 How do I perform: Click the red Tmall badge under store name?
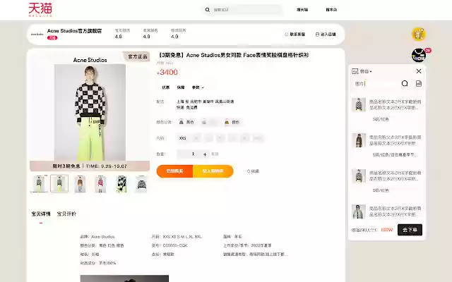pos(52,37)
